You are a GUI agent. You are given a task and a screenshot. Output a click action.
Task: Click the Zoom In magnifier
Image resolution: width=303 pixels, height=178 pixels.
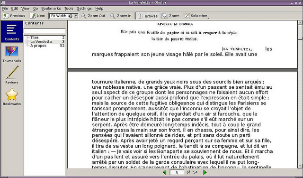pos(121,16)
